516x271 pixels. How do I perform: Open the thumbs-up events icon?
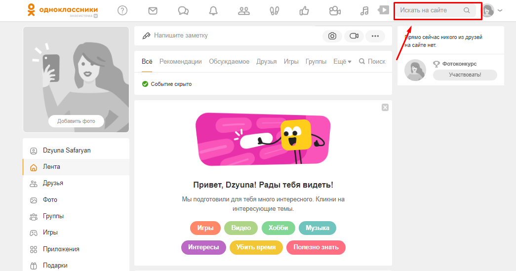[304, 10]
